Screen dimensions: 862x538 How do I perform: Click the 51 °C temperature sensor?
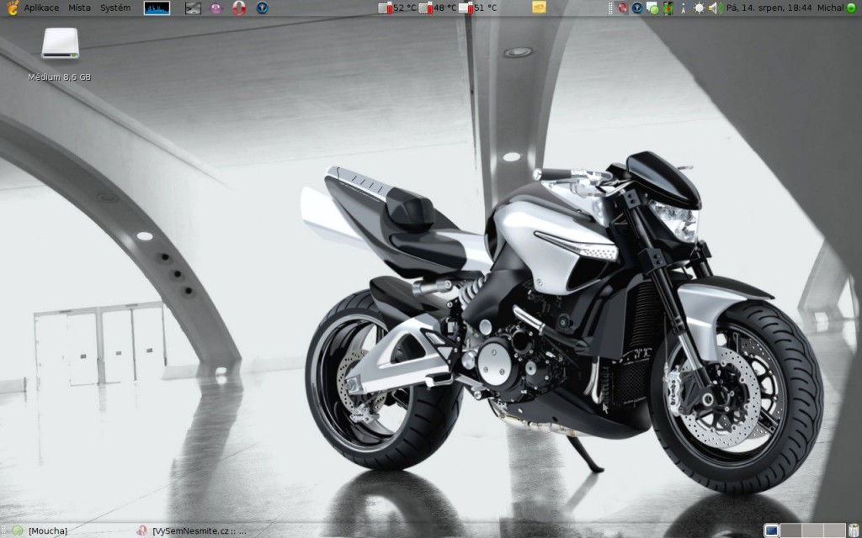click(x=478, y=8)
